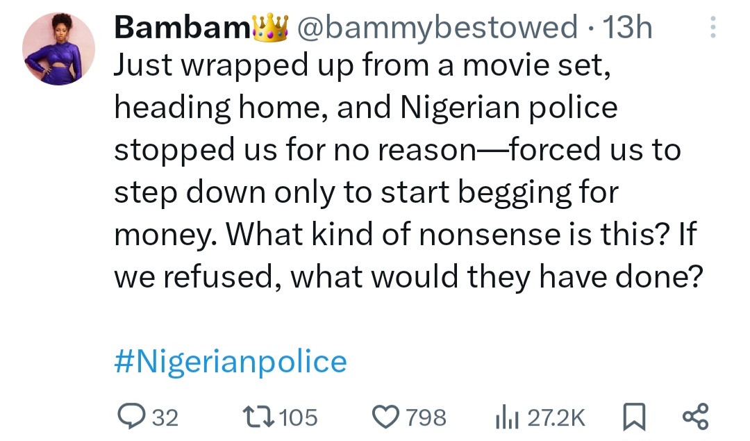Click the 32 replies count

pyautogui.click(x=165, y=417)
